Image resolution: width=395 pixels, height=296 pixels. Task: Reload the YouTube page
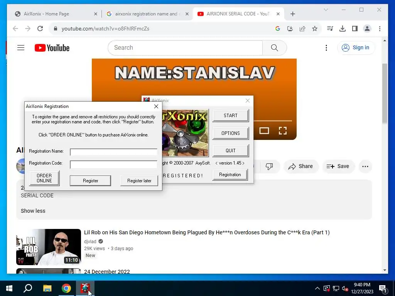coord(40,29)
